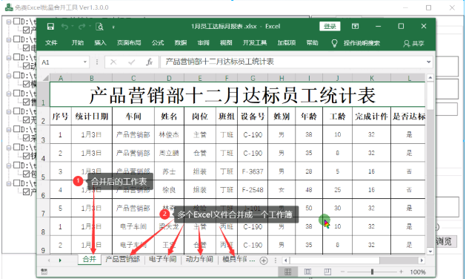
Task: Click the 登录 sign-in button
Action: coord(330,26)
